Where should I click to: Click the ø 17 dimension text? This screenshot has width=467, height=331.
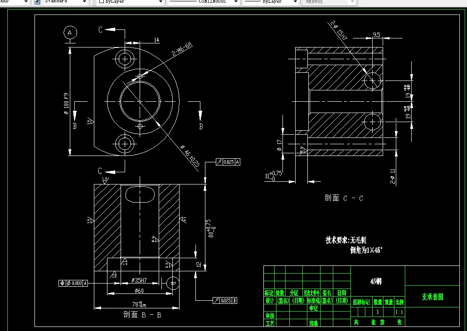point(279,145)
